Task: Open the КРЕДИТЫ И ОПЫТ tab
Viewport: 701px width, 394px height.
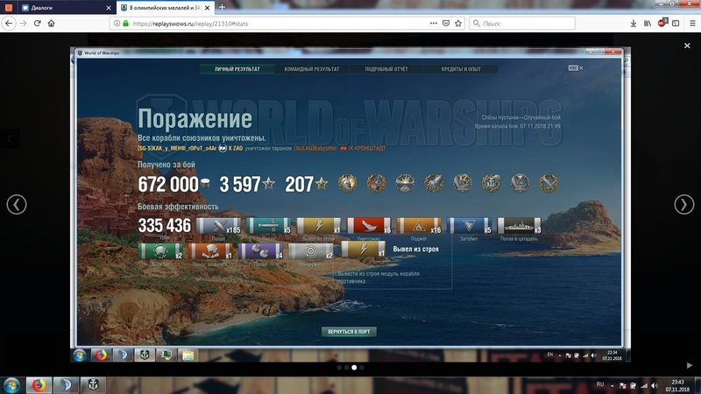Action: point(461,69)
